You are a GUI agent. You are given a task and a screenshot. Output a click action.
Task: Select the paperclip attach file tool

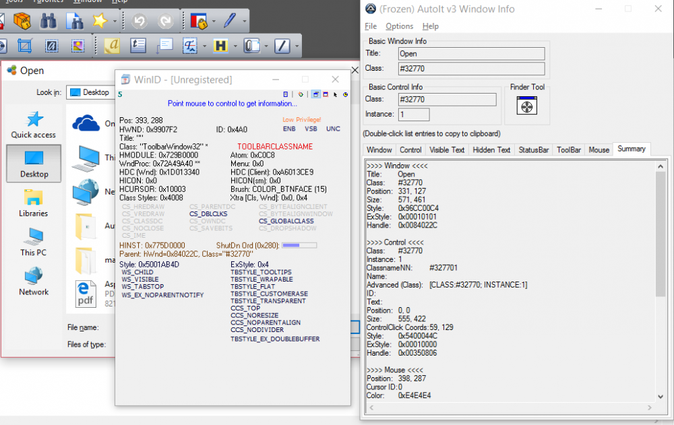[x=251, y=46]
